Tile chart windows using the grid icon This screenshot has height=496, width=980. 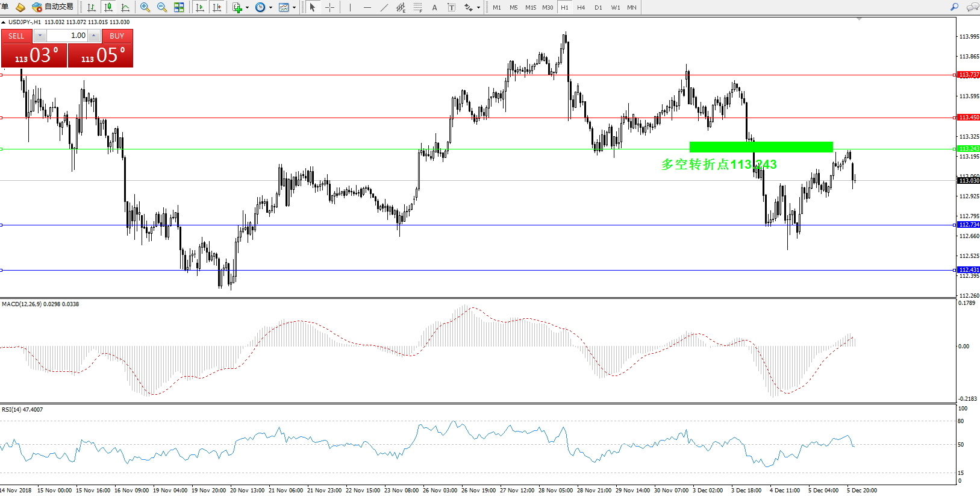179,7
